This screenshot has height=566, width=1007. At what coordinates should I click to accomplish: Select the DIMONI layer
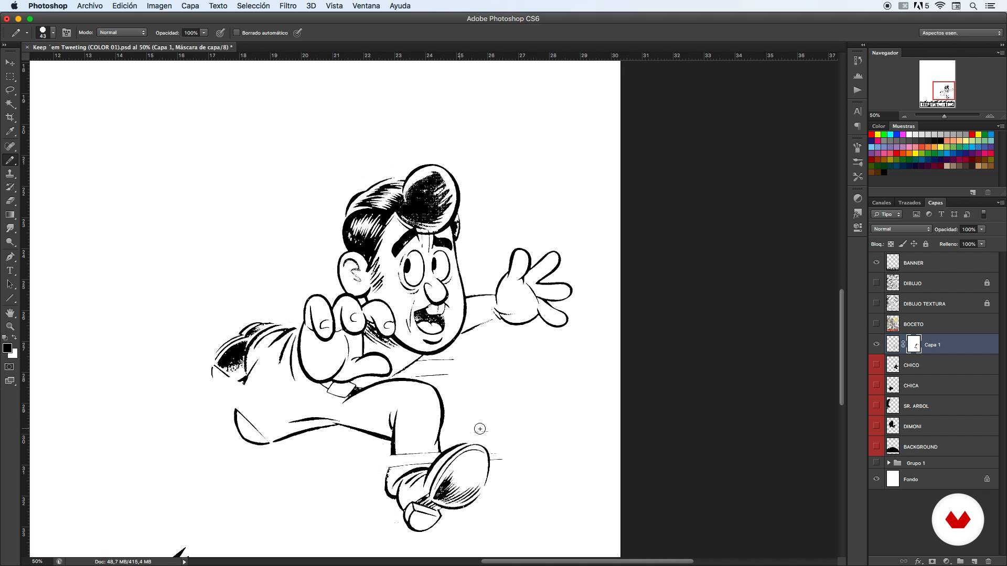[934, 426]
